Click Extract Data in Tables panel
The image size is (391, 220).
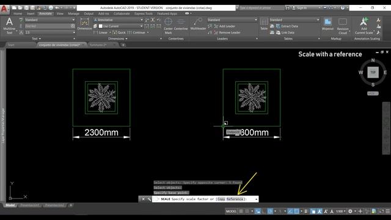287,26
